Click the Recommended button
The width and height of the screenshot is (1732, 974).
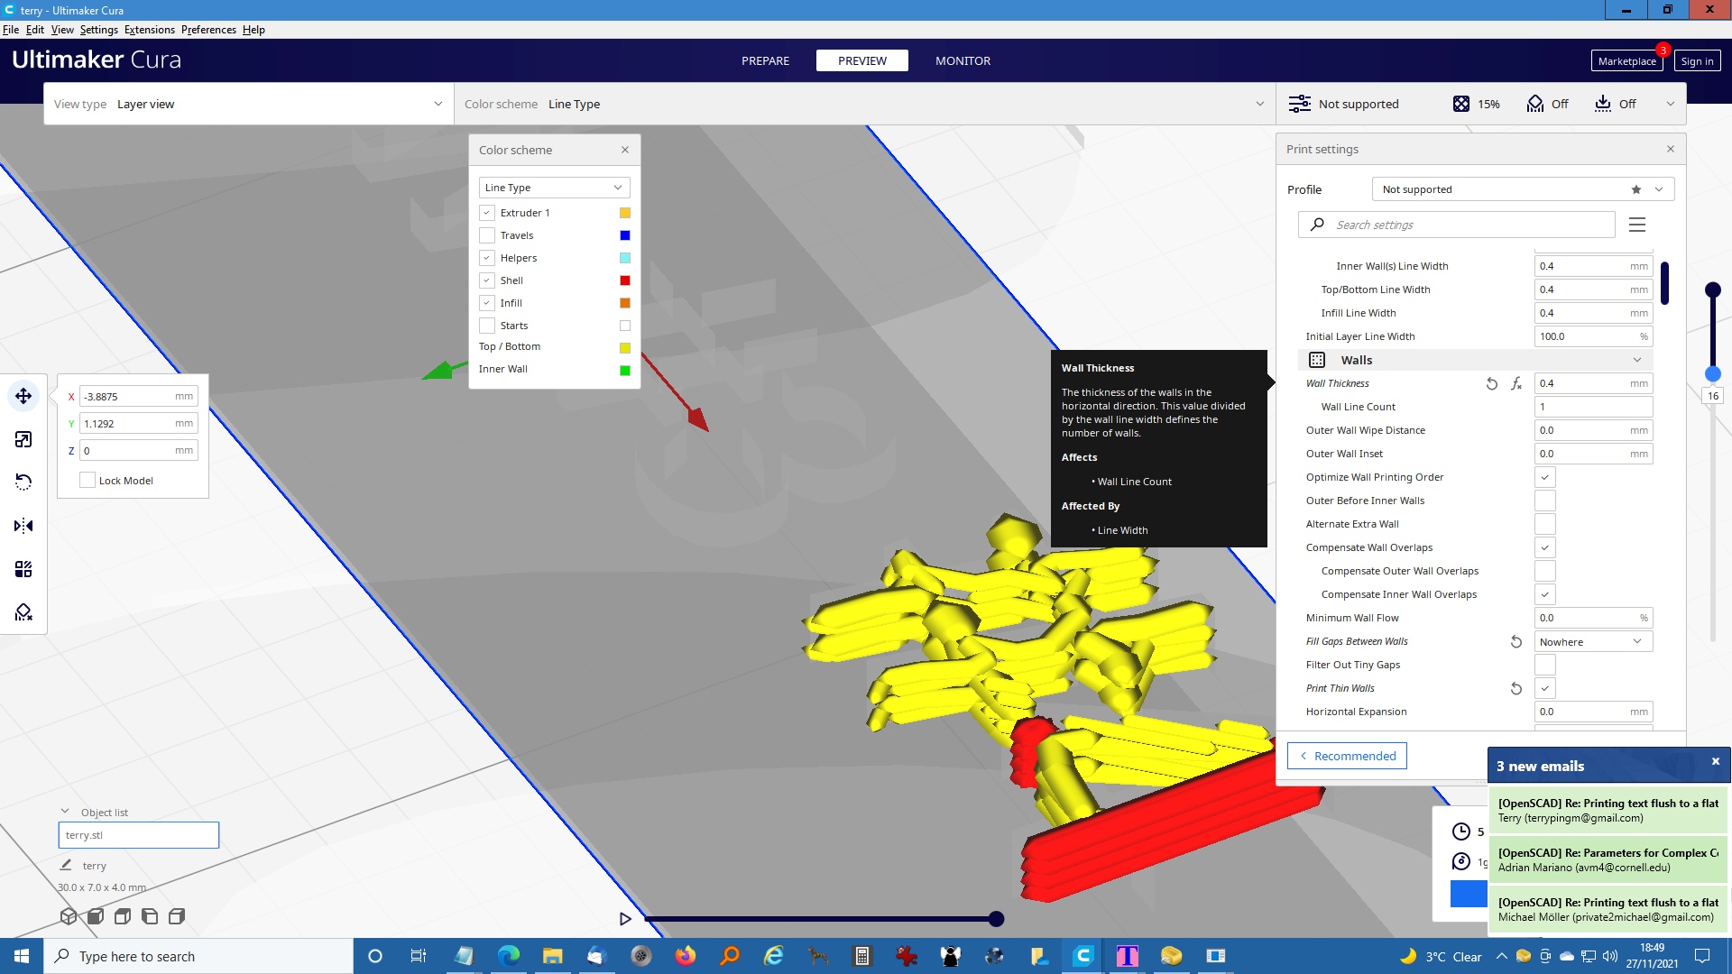pyautogui.click(x=1347, y=756)
